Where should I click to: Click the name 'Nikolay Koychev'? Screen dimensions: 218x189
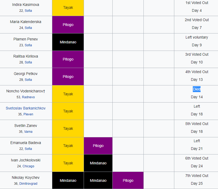click(25, 177)
